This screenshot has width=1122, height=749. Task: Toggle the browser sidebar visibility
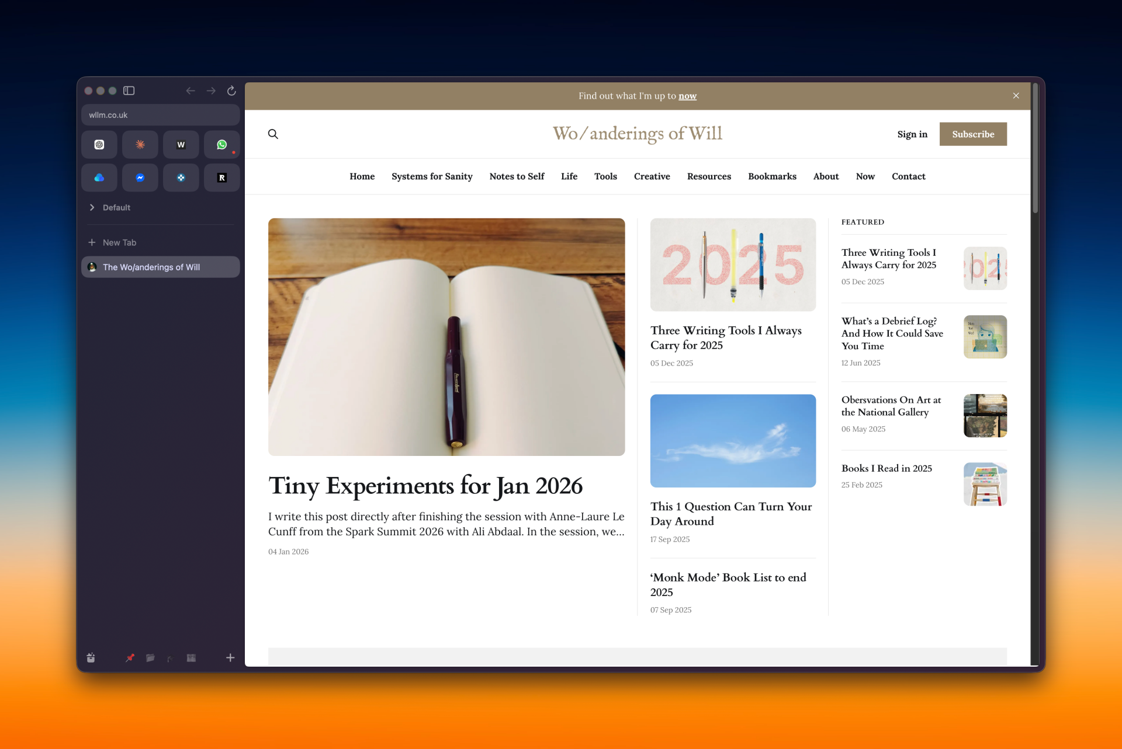tap(129, 90)
